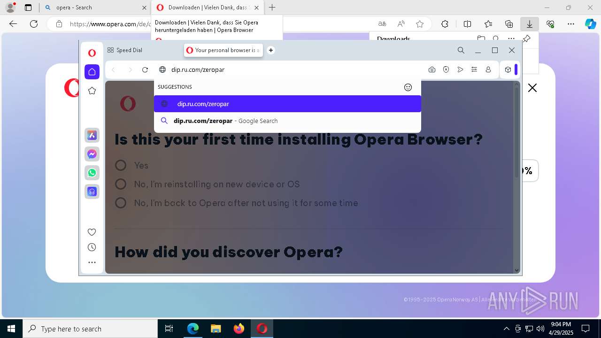Add page to Edge favorites star

point(420,24)
